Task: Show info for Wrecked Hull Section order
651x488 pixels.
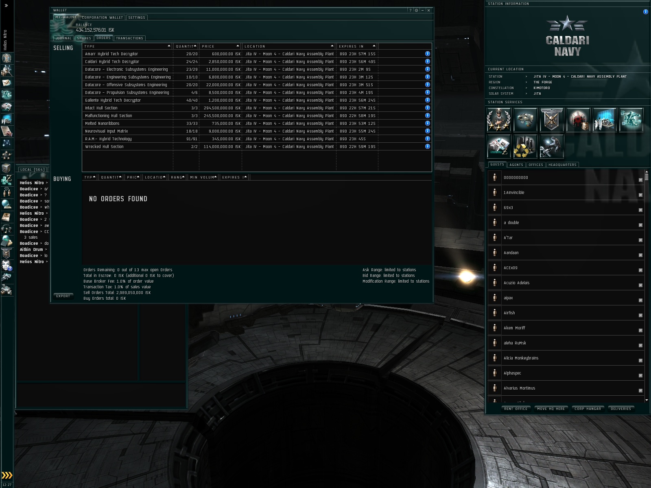Action: [x=428, y=146]
